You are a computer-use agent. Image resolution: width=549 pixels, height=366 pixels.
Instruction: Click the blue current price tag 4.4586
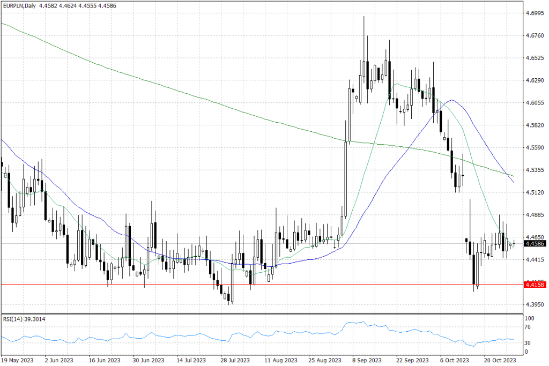point(534,244)
